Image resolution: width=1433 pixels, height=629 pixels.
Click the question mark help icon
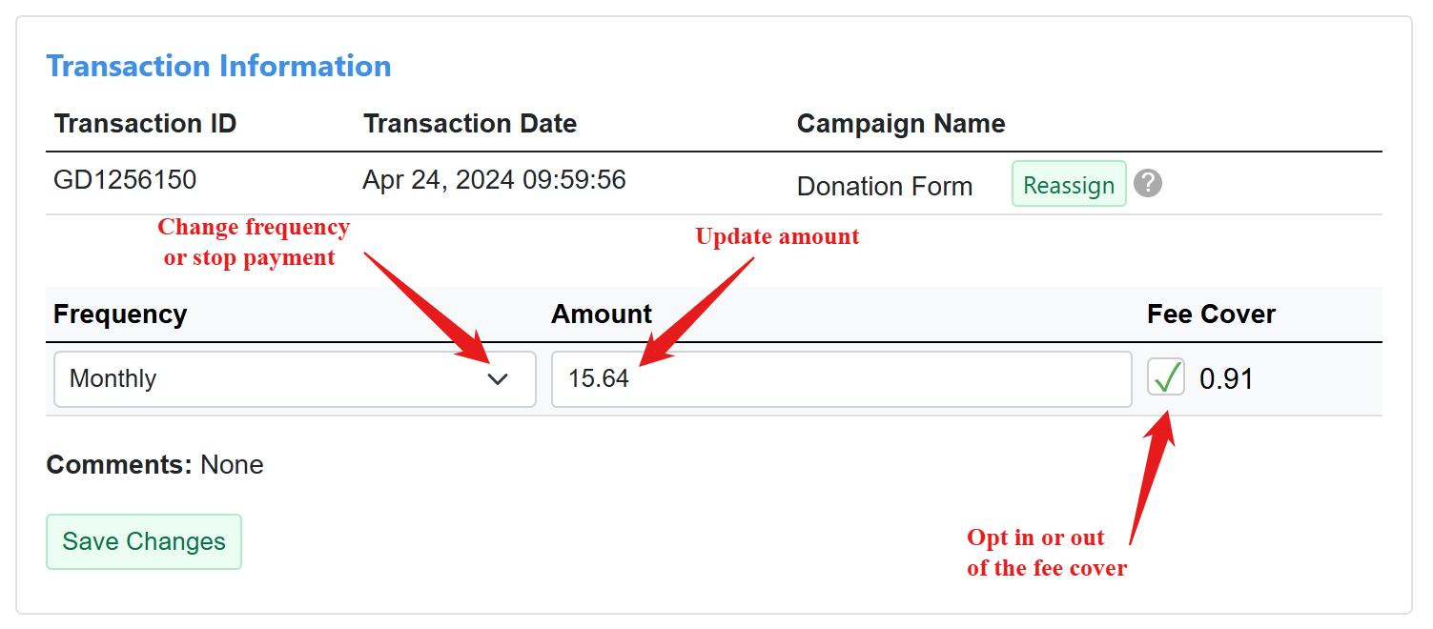[x=1148, y=184]
